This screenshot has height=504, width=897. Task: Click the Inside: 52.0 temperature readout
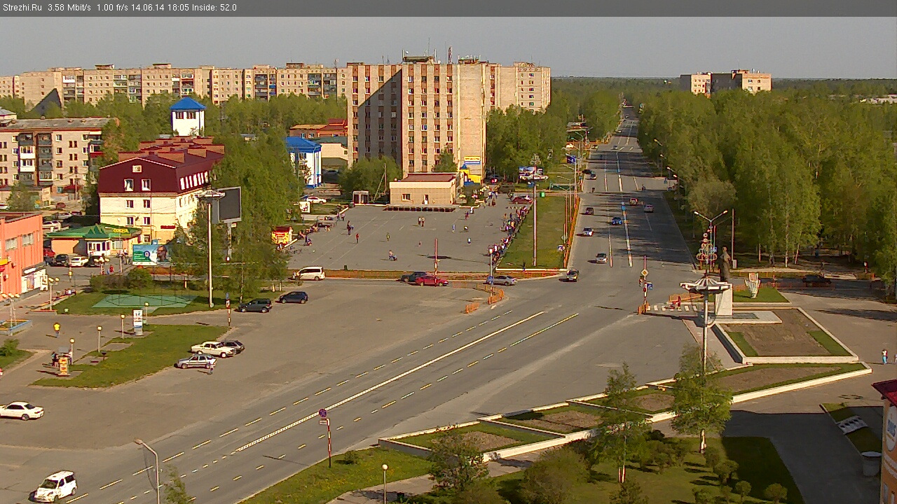point(215,8)
